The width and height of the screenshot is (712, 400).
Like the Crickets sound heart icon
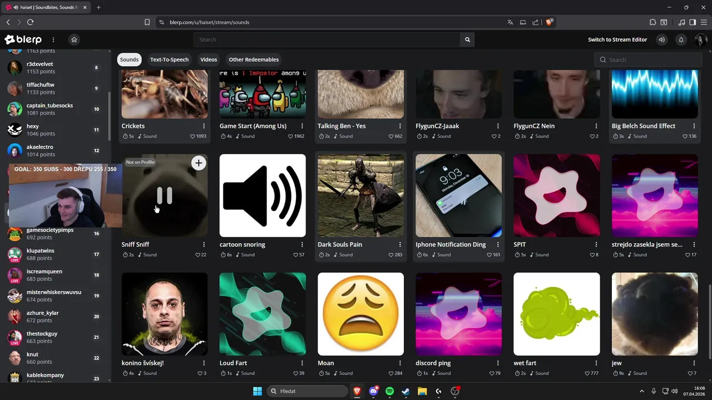point(192,136)
